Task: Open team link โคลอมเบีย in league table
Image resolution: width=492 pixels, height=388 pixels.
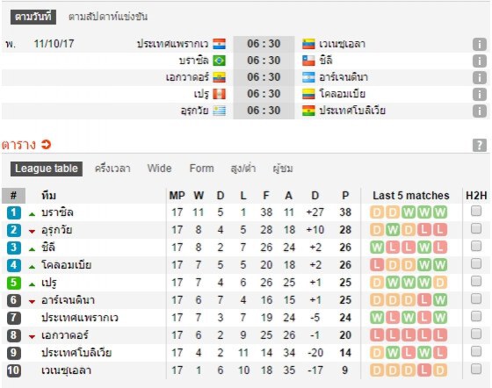Action: pyautogui.click(x=67, y=265)
